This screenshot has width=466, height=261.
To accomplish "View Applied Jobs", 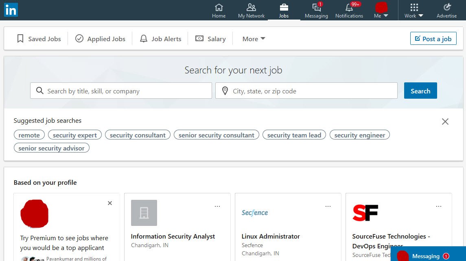I will [100, 39].
